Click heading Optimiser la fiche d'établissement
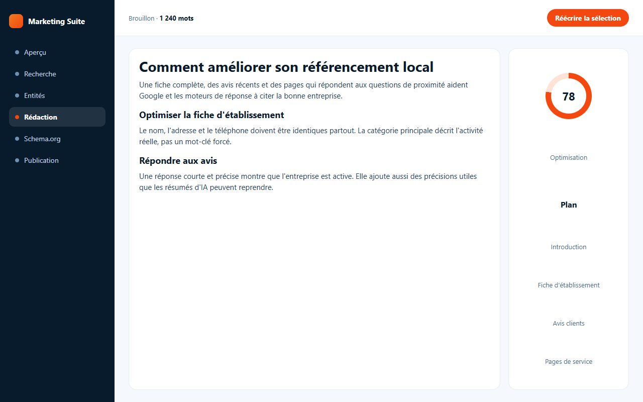This screenshot has width=643, height=402. click(211, 115)
